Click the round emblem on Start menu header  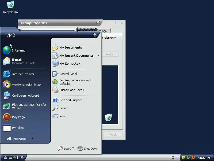[x=95, y=35]
